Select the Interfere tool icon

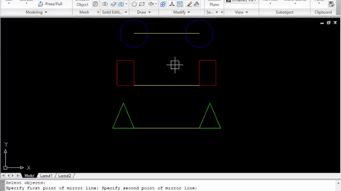point(121,4)
